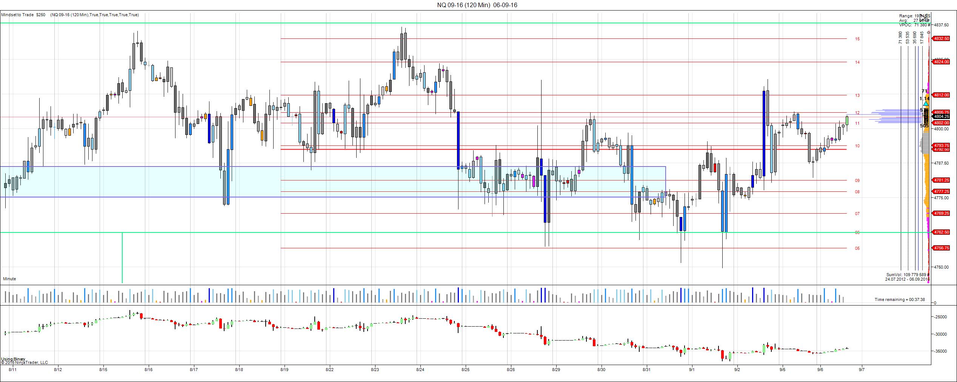Screen dimensions: 957x382
Task: Click the '(NQ 09-16 (120 Min),True,True,True,True,True)' parameters label
Action: pos(94,15)
